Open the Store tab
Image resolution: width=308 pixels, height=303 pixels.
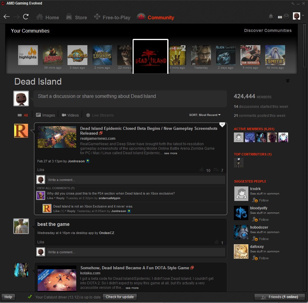pyautogui.click(x=77, y=17)
